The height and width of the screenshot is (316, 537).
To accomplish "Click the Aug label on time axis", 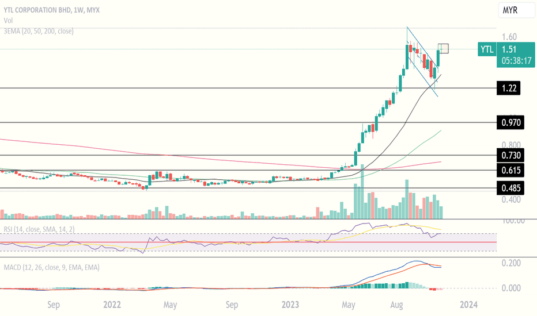I will [396, 305].
